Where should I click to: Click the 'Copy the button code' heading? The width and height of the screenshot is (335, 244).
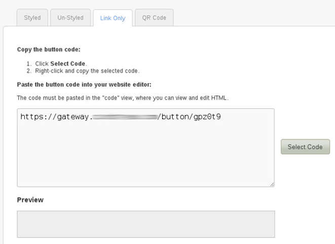click(x=49, y=50)
